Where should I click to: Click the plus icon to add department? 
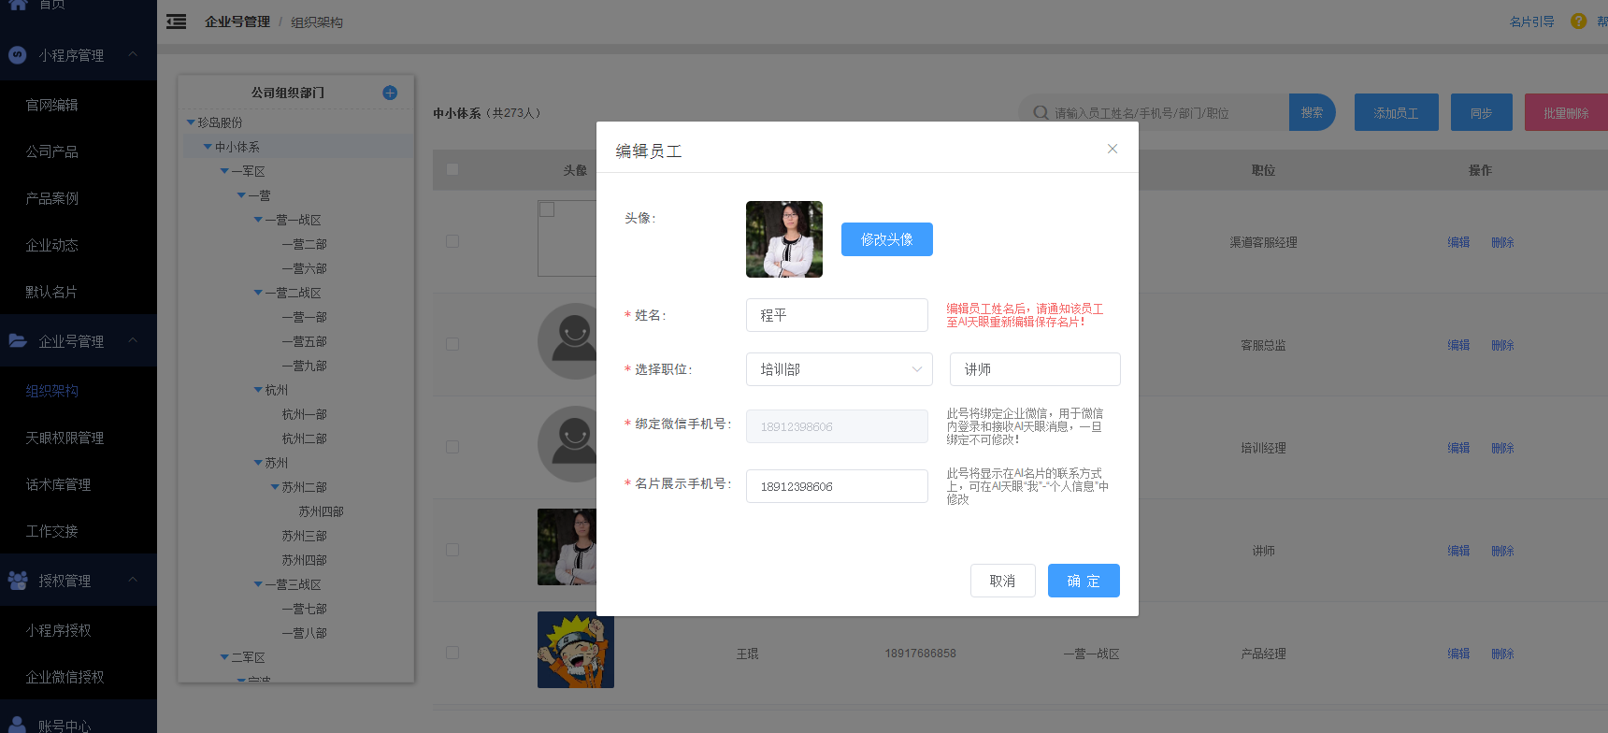390,93
